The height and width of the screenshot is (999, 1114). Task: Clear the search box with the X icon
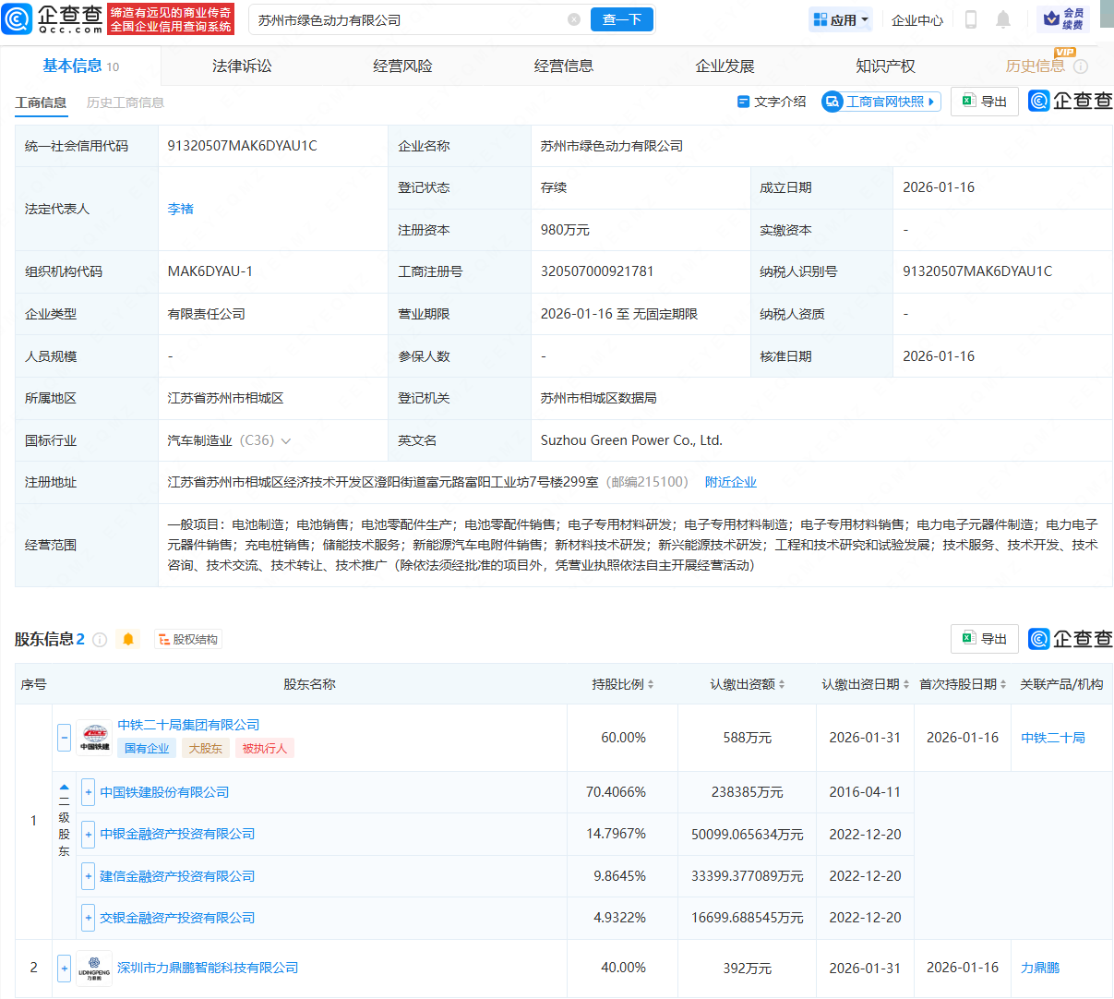pyautogui.click(x=574, y=19)
